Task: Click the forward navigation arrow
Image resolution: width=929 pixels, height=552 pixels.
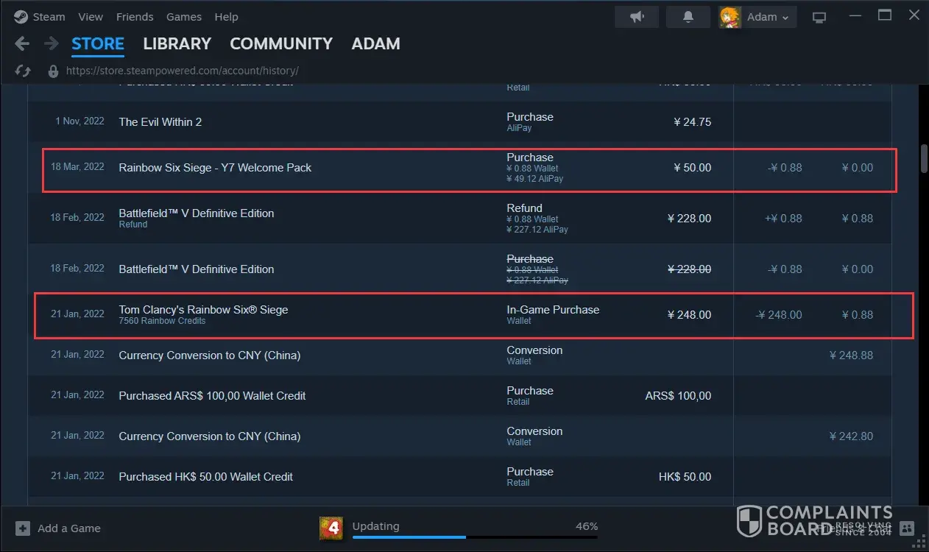Action: click(51, 44)
